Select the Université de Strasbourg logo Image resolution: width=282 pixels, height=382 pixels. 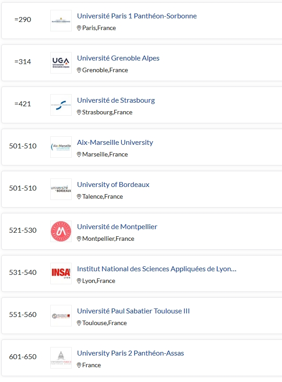[61, 105]
